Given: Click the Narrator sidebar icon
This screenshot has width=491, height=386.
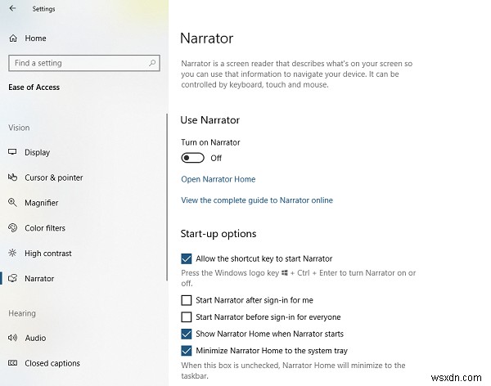Looking at the screenshot, I should [12, 278].
